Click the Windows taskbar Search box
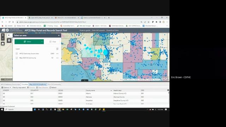 pyautogui.click(x=18, y=109)
